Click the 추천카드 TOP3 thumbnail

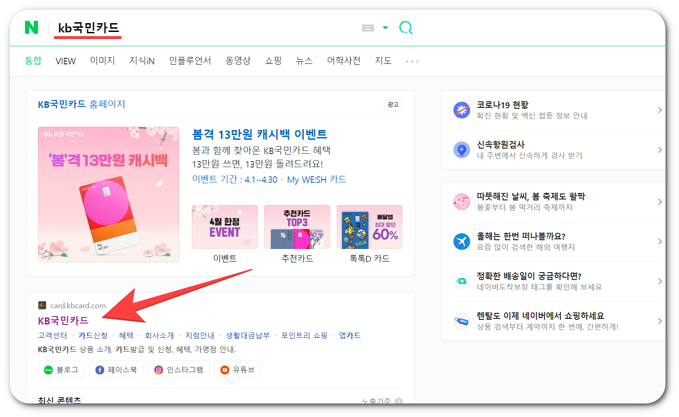[x=297, y=227]
